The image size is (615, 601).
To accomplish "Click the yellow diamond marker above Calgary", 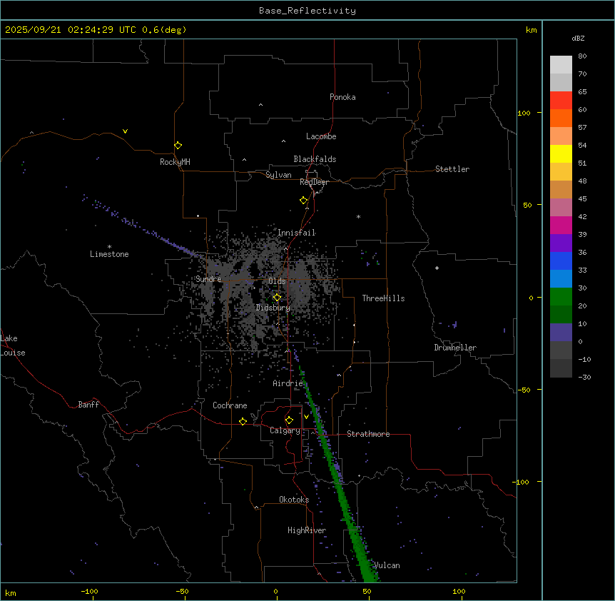I will 289,420.
